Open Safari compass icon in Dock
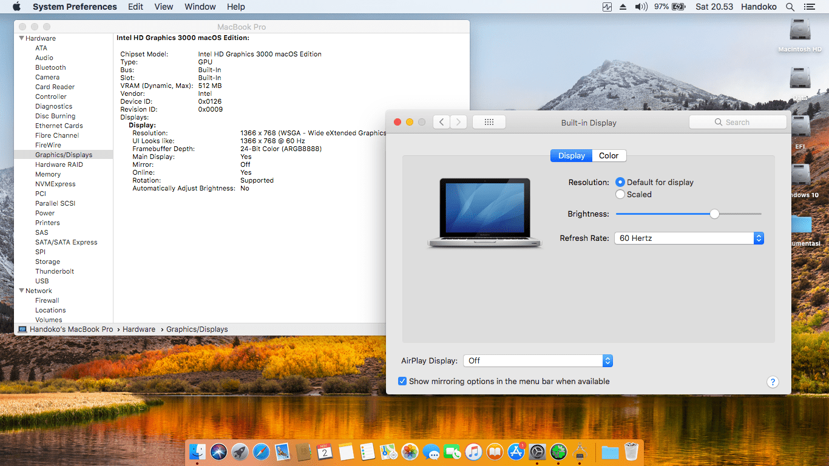This screenshot has height=466, width=829. tap(262, 451)
